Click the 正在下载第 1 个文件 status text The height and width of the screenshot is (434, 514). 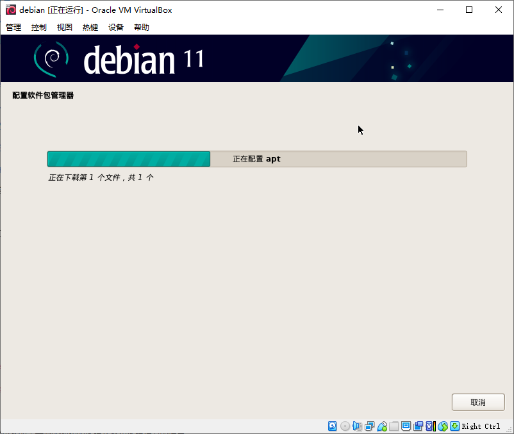(x=101, y=178)
